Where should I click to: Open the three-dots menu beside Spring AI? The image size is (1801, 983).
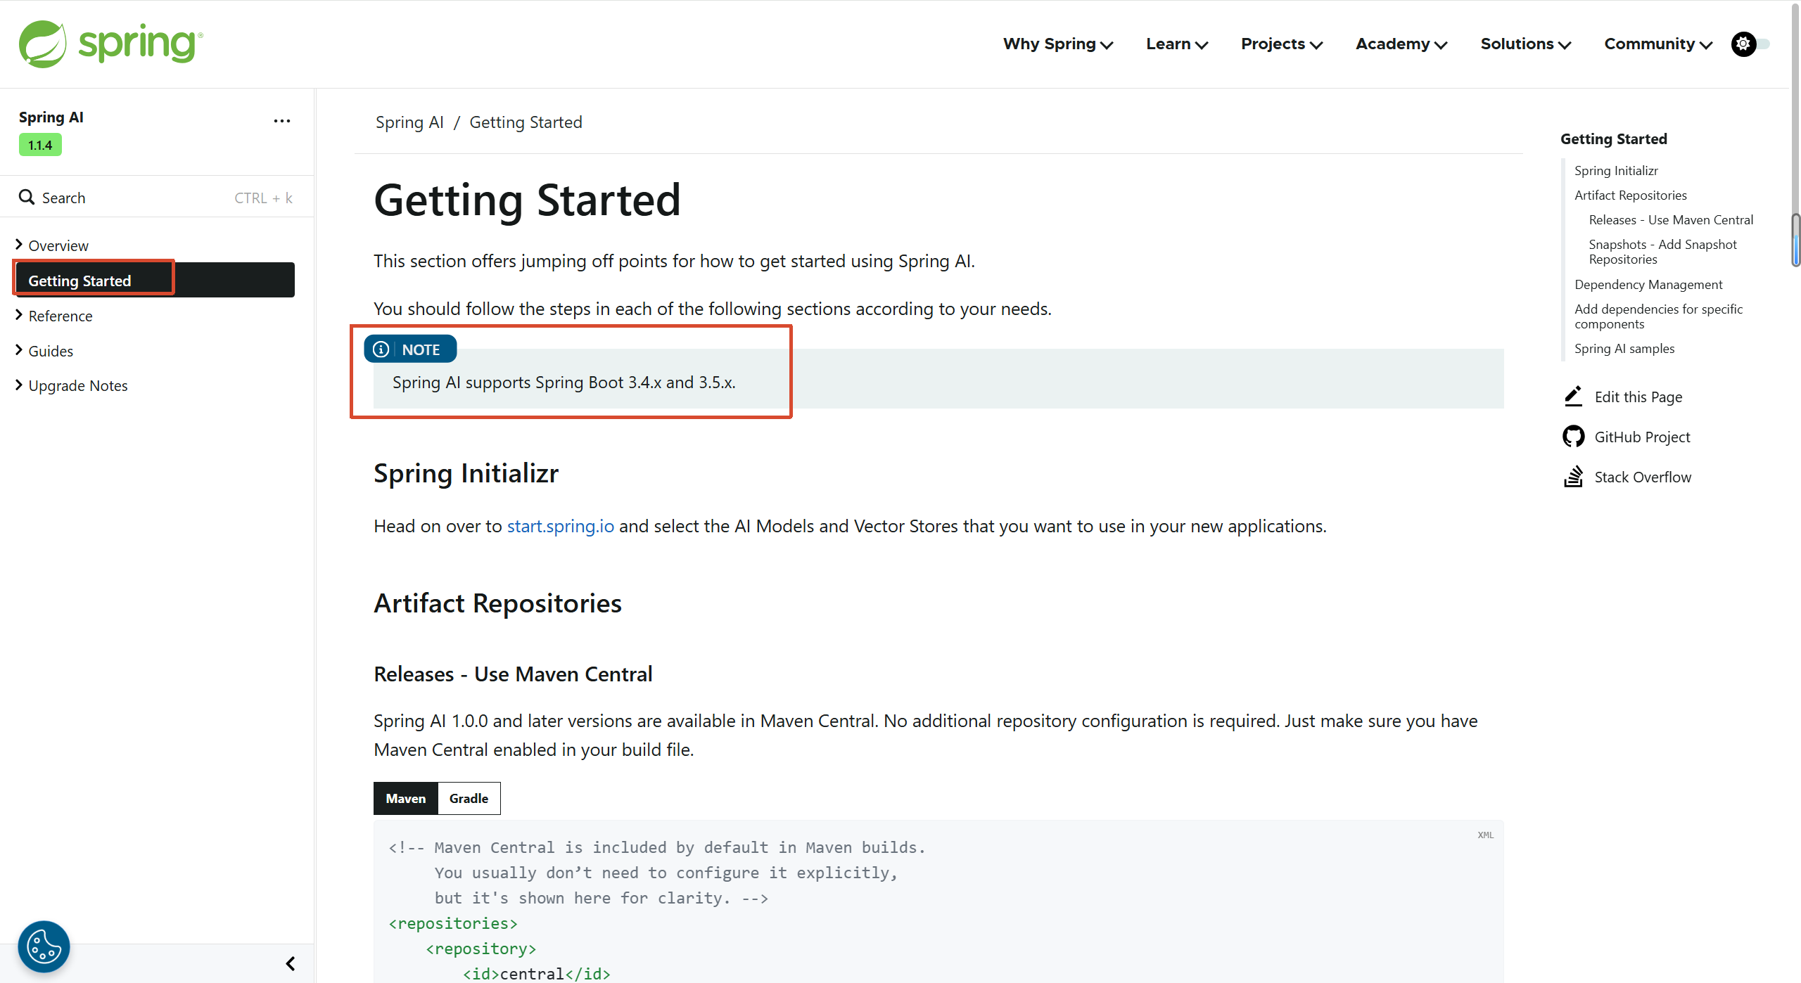(x=281, y=121)
